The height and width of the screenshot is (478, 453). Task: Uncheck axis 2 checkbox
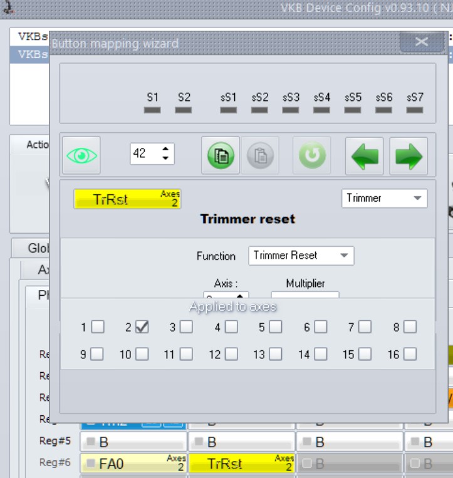[x=142, y=326]
